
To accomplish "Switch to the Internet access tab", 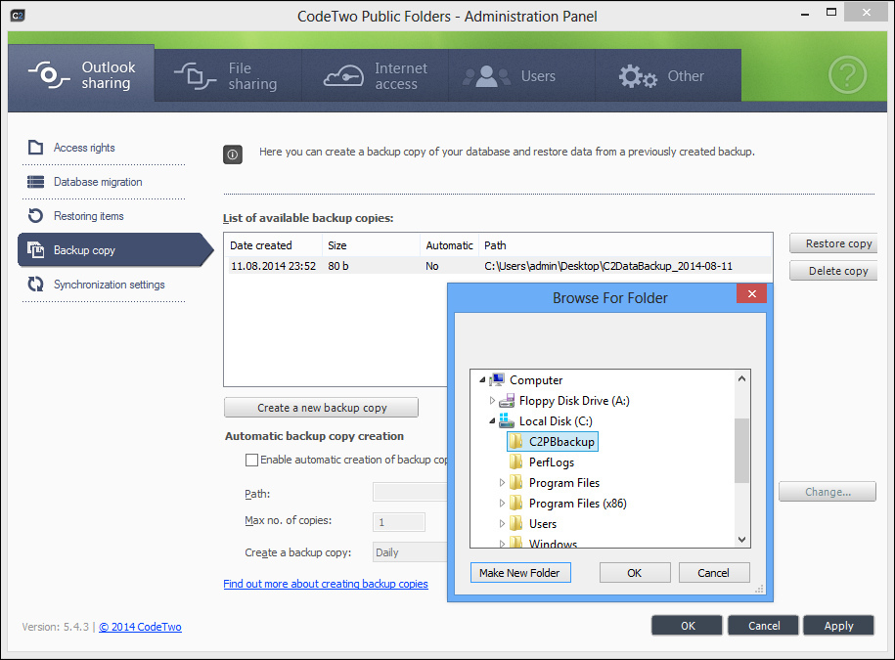I will [376, 76].
